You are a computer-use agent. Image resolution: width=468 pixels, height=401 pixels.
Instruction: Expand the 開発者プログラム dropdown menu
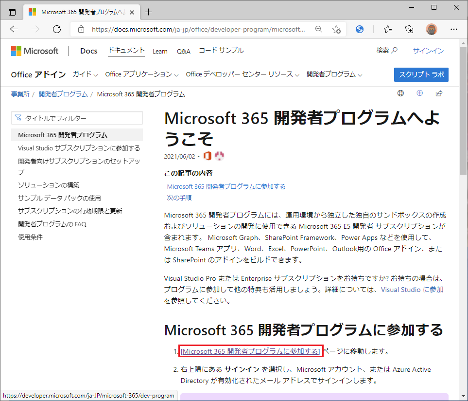[x=334, y=74]
